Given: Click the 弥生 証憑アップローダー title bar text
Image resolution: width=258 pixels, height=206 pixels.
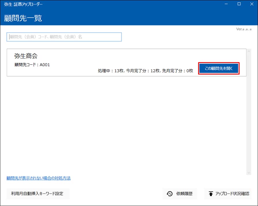Looking at the screenshot, I should (23, 4).
